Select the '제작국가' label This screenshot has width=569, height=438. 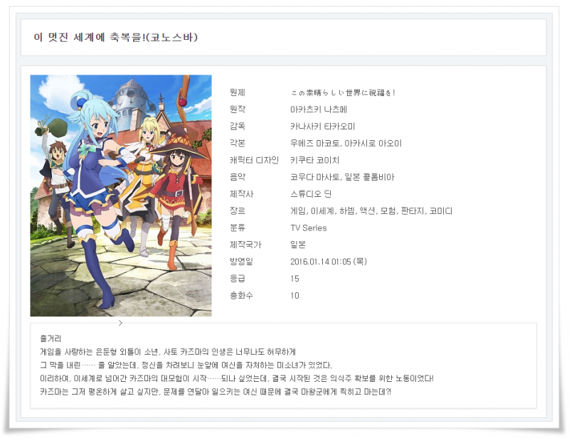[x=245, y=245]
